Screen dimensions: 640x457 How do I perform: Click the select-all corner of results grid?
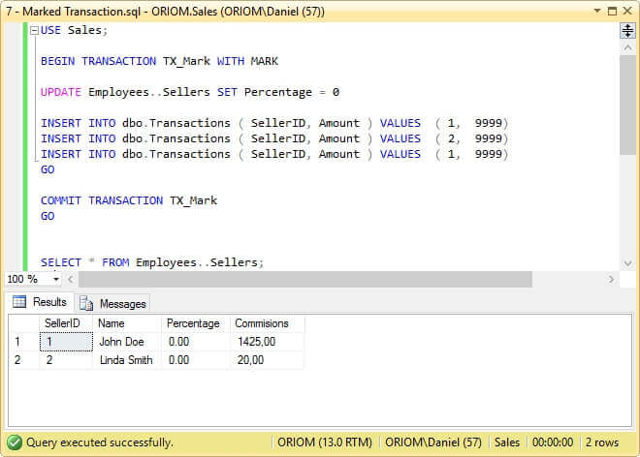pos(24,323)
